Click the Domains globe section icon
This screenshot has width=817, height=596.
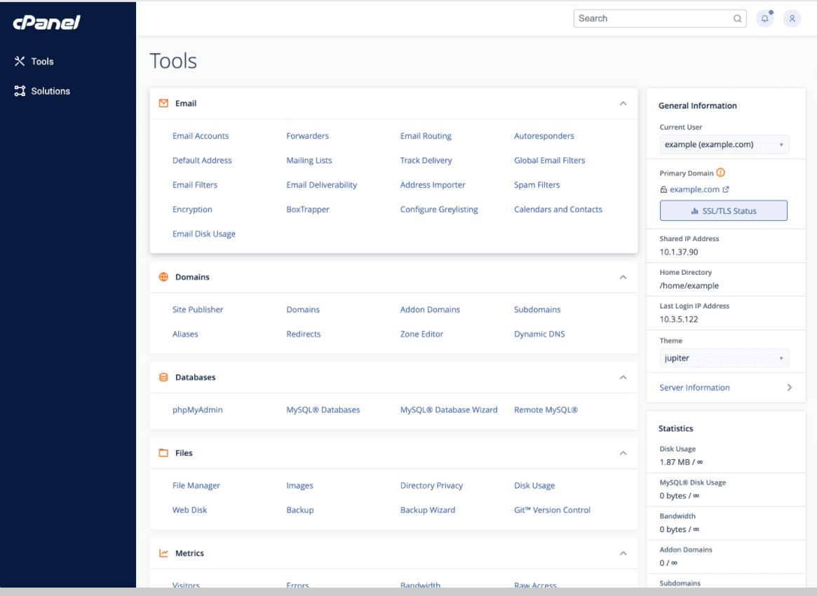tap(163, 277)
